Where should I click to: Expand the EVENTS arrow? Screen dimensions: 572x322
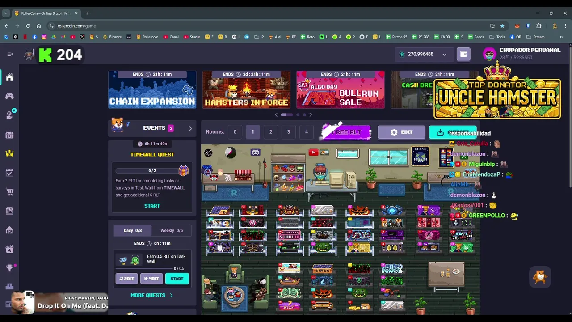click(190, 128)
